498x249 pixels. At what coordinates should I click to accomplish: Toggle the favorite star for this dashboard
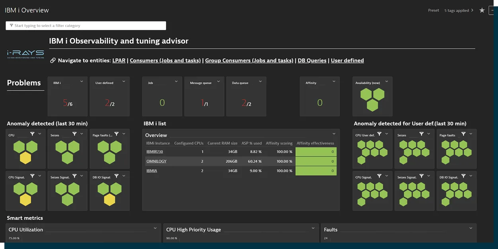tap(482, 10)
